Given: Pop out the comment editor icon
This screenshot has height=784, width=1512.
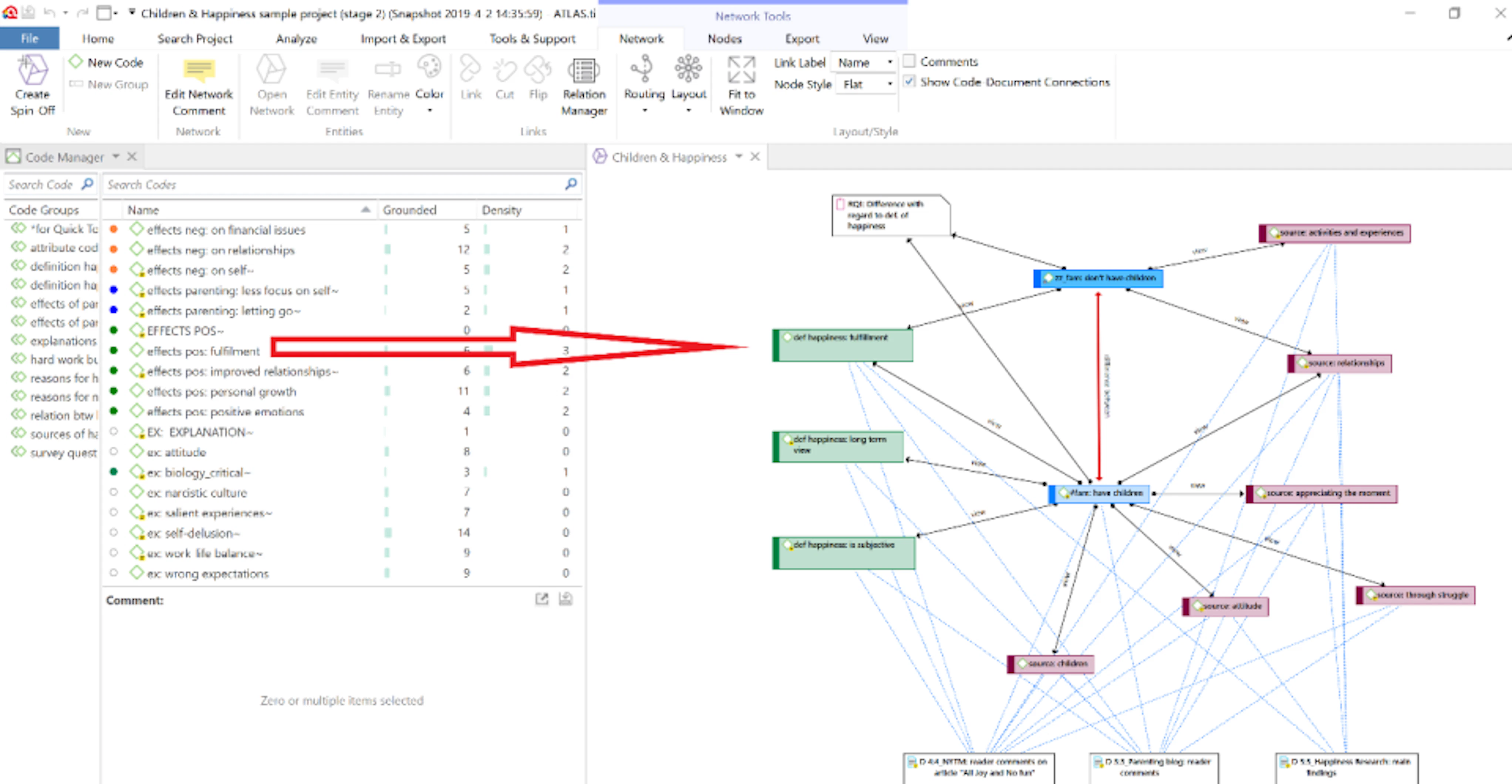Looking at the screenshot, I should tap(542, 599).
